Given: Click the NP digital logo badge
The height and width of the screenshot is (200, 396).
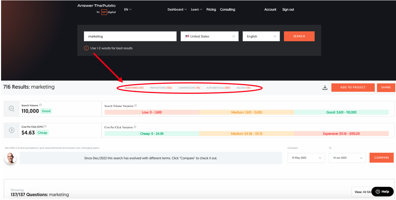Looking at the screenshot, I should pyautogui.click(x=104, y=12).
